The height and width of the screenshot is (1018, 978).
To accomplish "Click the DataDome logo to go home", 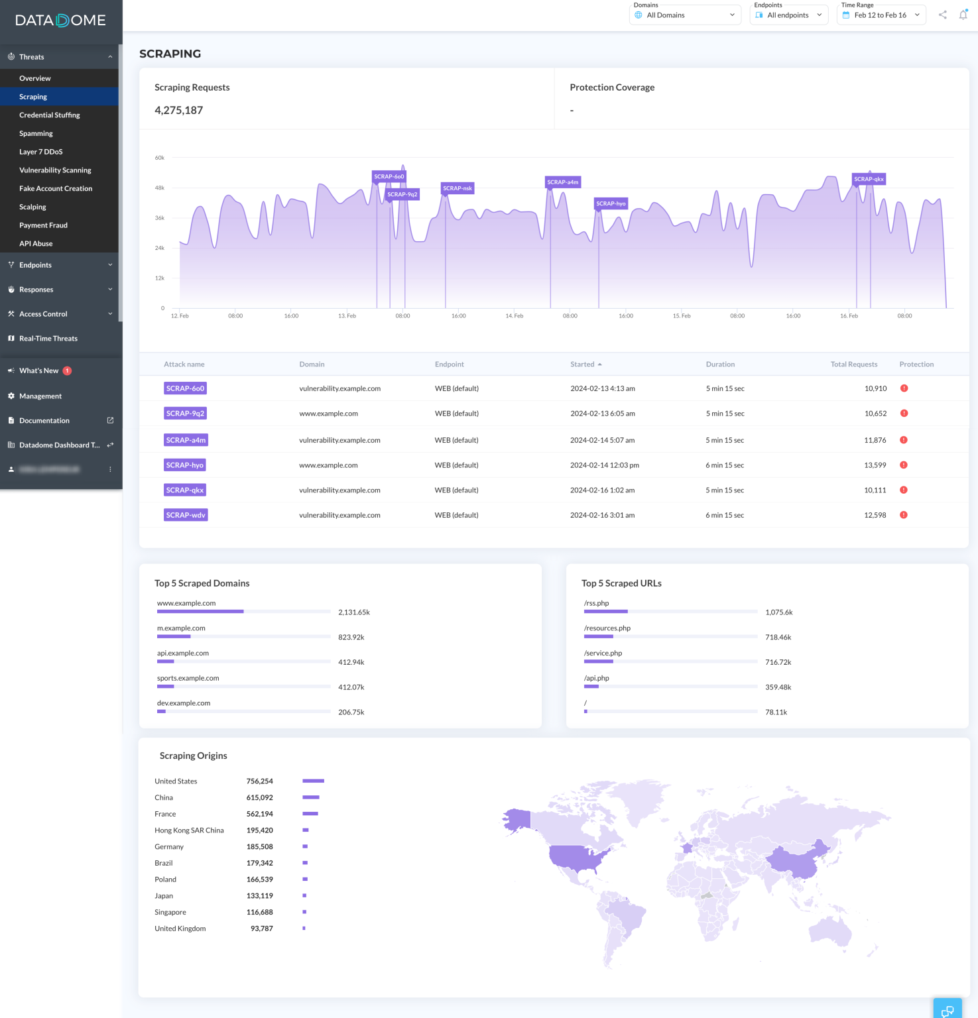I will pos(61,20).
